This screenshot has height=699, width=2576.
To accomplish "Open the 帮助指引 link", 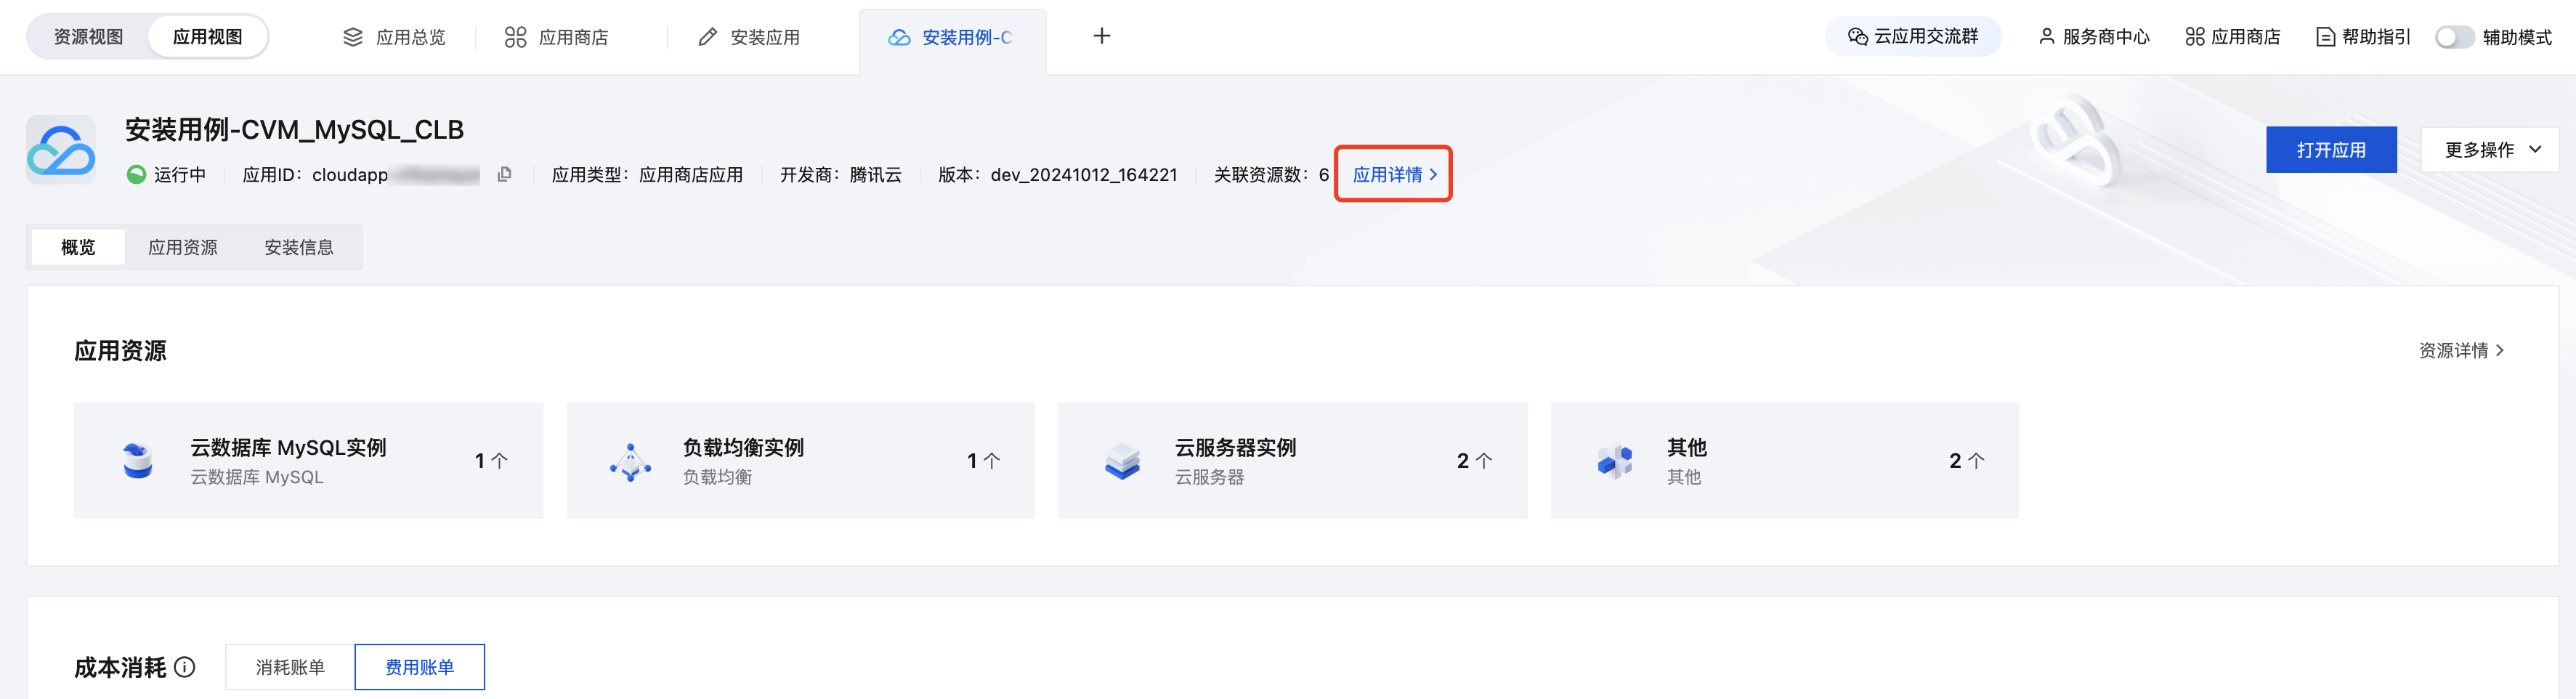I will point(2363,37).
